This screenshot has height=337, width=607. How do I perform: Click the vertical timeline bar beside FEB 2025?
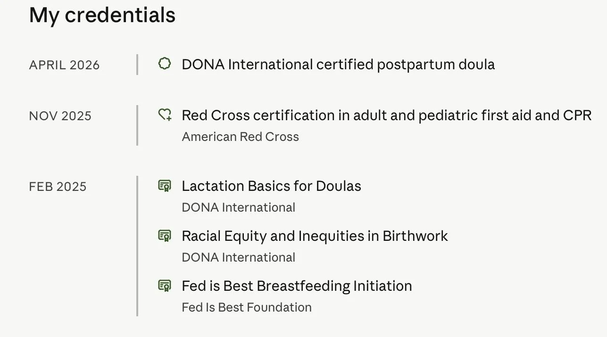137,246
